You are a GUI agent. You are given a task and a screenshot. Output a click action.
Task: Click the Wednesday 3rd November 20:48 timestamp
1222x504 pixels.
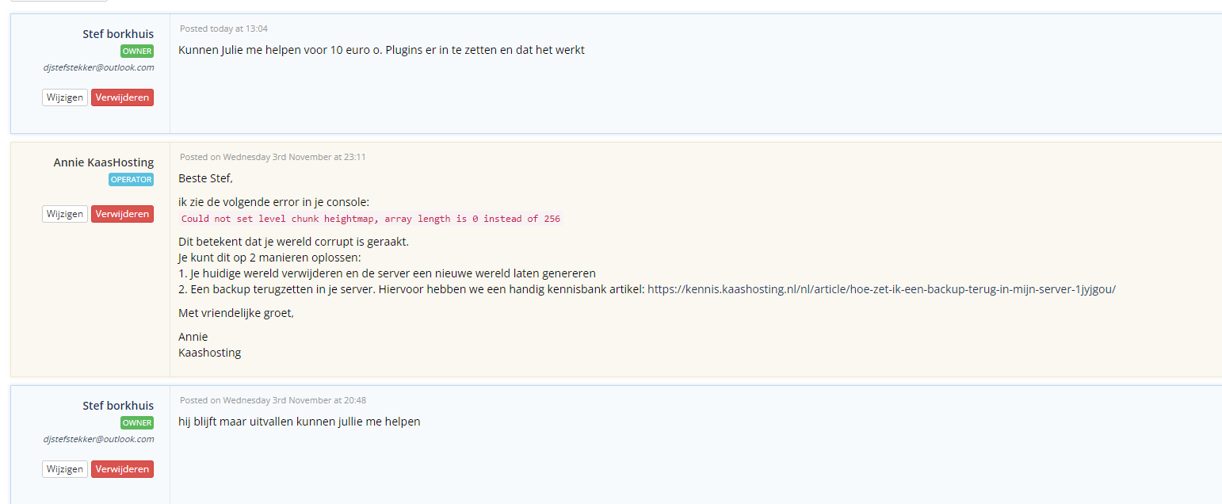pyautogui.click(x=273, y=400)
